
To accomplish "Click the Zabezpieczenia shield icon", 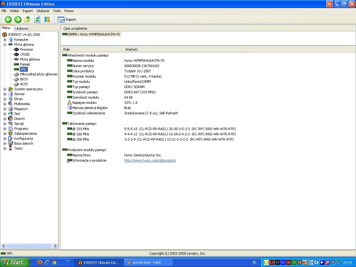I will point(10,133).
